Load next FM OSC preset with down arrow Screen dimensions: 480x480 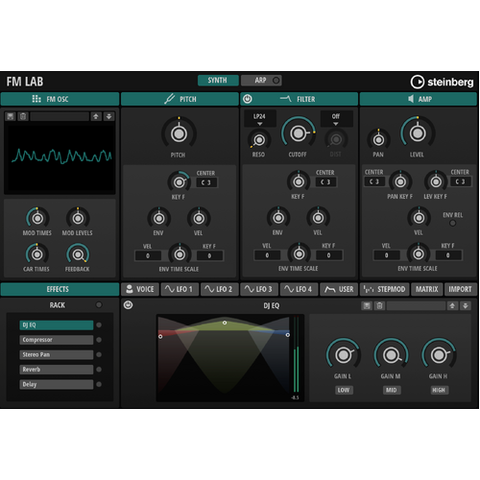108,116
